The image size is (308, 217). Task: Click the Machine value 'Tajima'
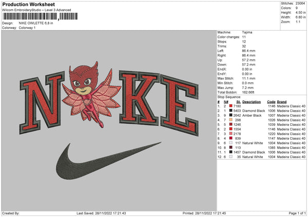pyautogui.click(x=247, y=32)
